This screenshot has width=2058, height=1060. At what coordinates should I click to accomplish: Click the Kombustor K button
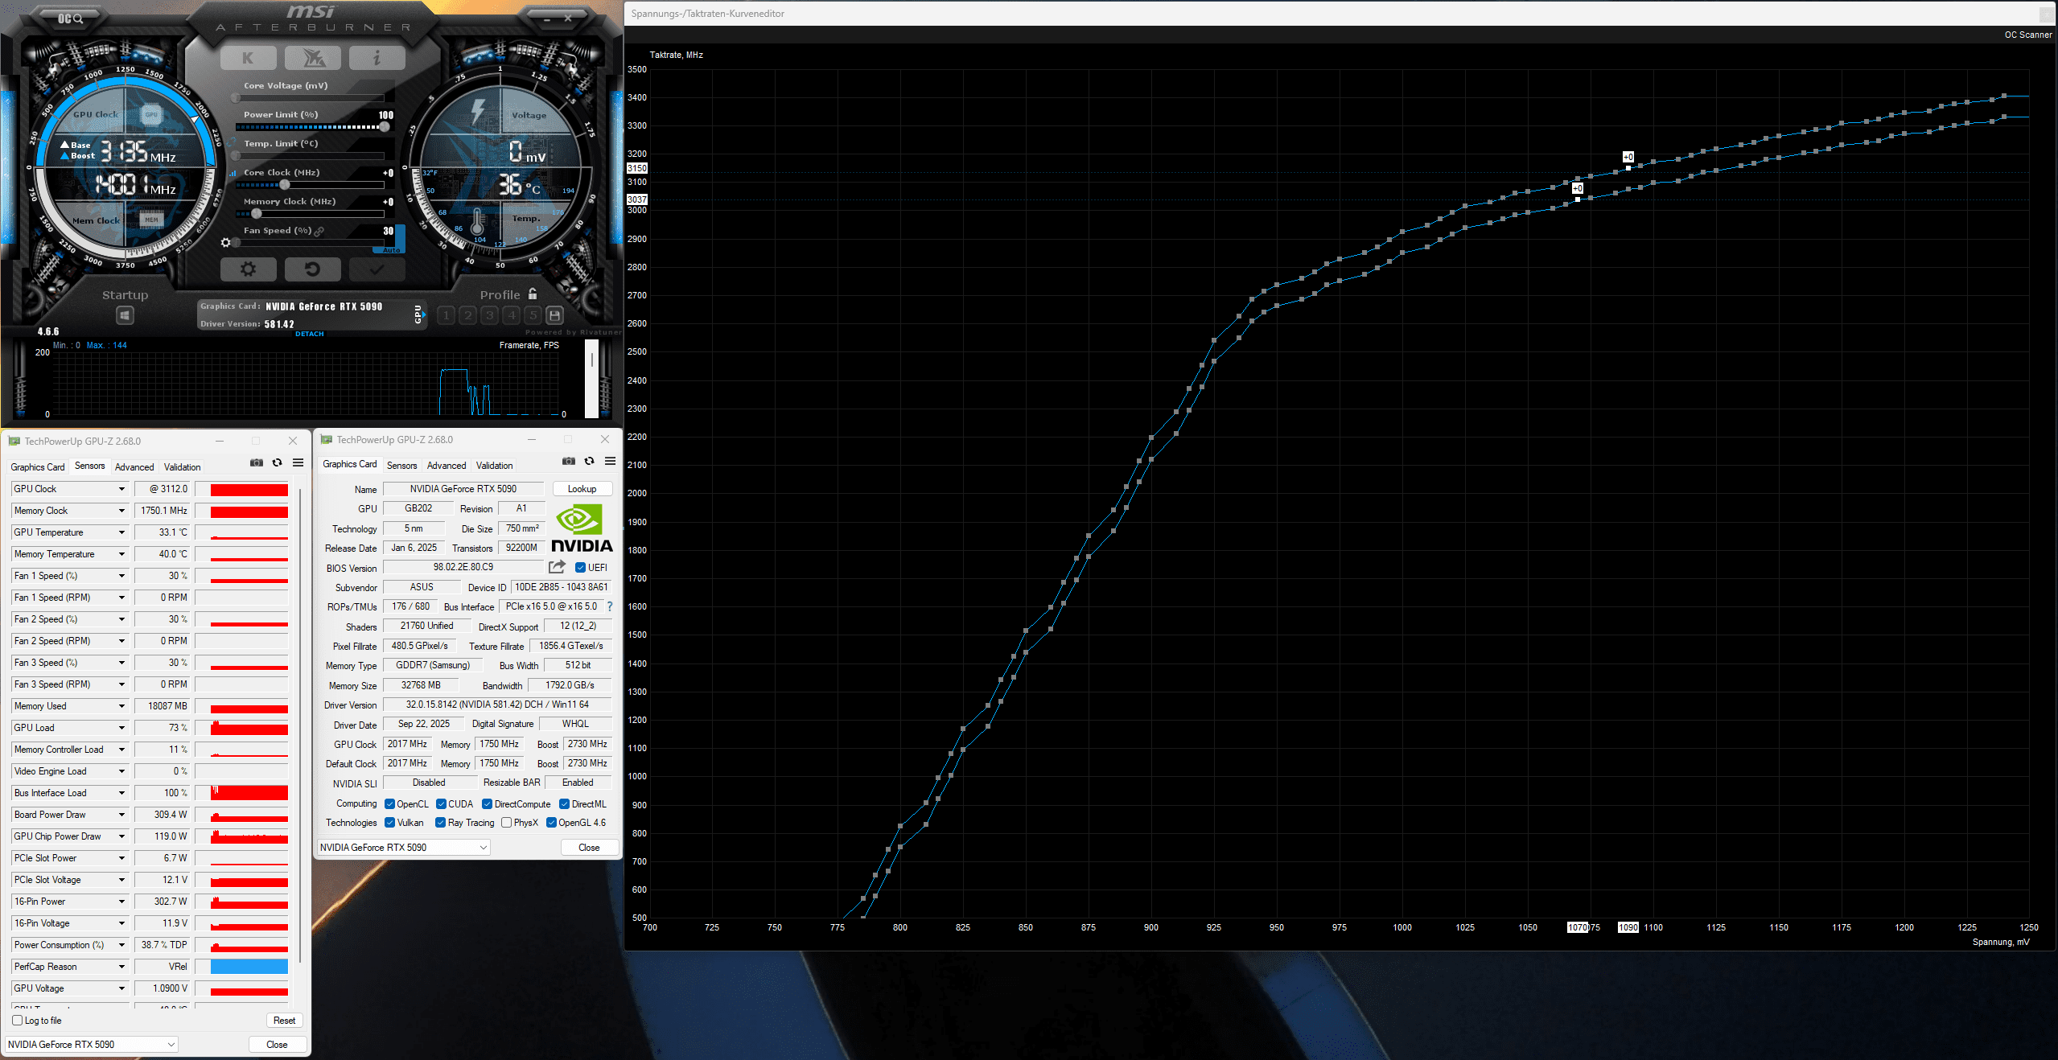tap(248, 58)
